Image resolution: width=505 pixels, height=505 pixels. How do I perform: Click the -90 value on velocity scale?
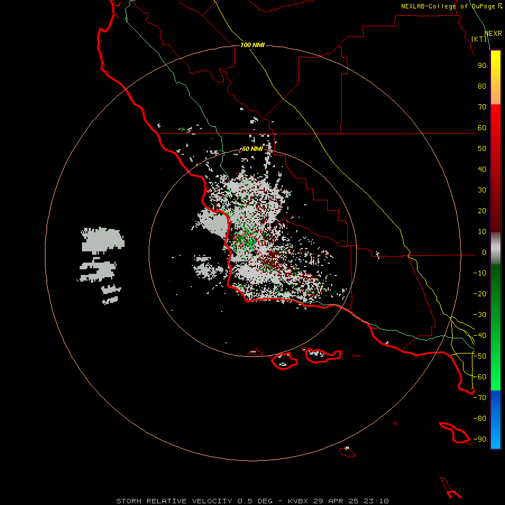click(480, 439)
